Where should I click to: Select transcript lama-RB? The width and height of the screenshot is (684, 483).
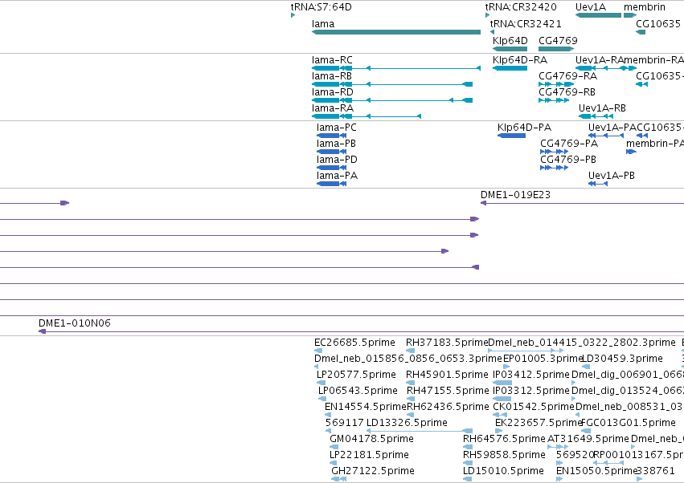392,84
